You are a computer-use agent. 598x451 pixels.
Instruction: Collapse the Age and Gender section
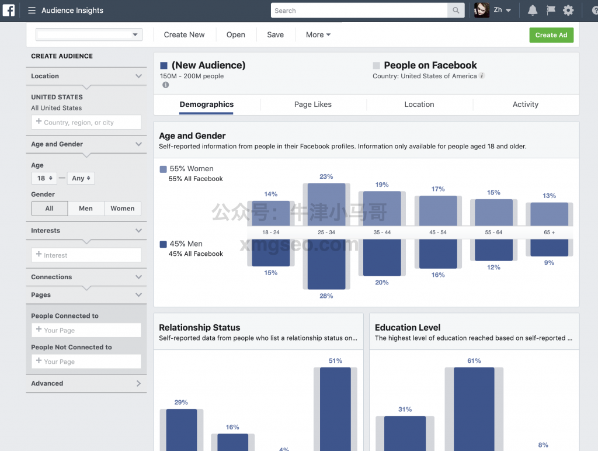(139, 144)
